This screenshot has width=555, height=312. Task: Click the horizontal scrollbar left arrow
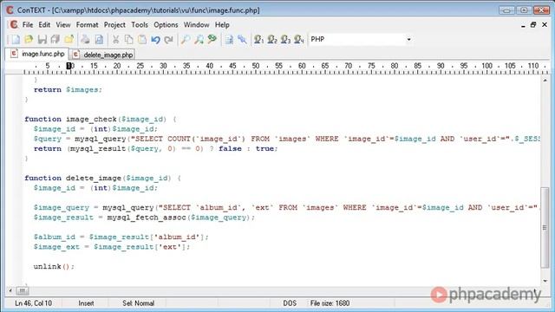(x=10, y=291)
